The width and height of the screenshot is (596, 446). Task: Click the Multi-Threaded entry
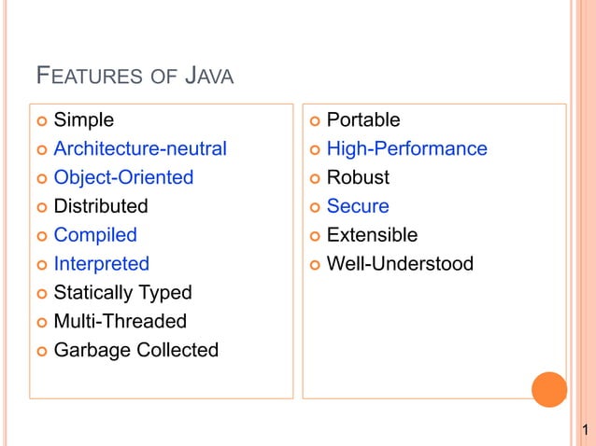click(x=121, y=321)
